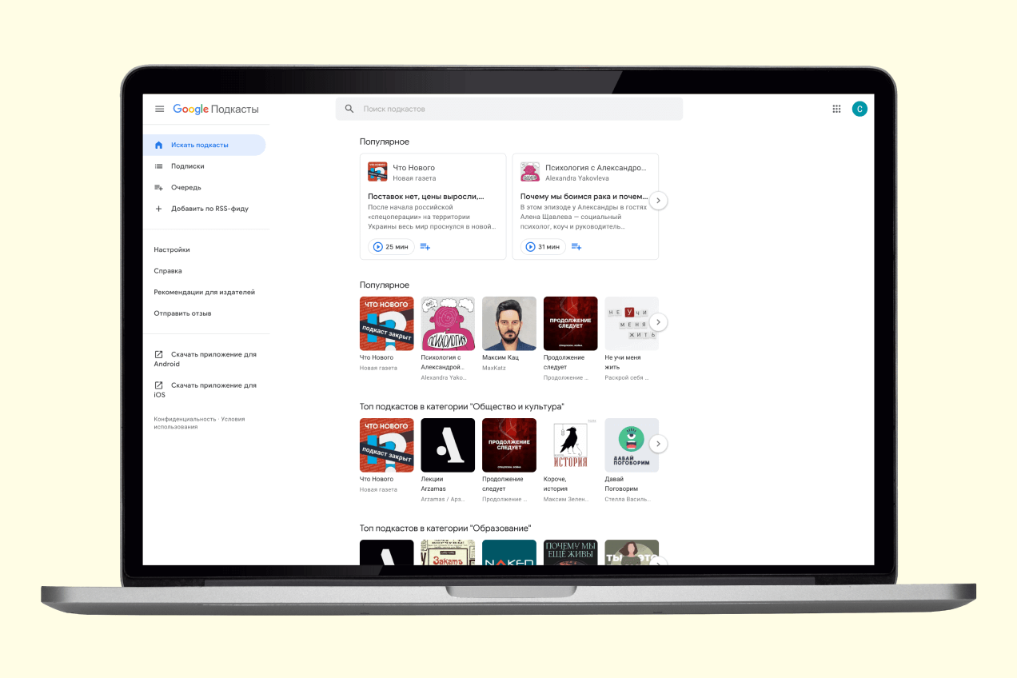Click the search magnifier icon
This screenshot has height=678, width=1017.
click(x=349, y=109)
